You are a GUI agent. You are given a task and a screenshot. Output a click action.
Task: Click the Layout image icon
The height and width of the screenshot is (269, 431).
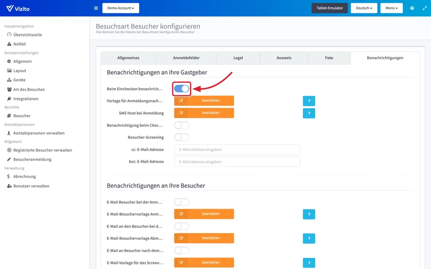(x=9, y=70)
